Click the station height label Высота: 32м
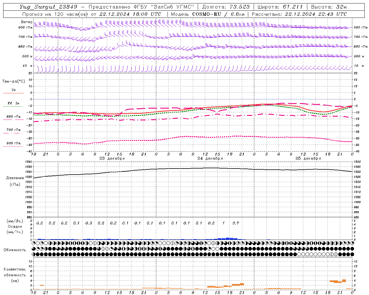This screenshot has height=295, width=369. pyautogui.click(x=329, y=7)
